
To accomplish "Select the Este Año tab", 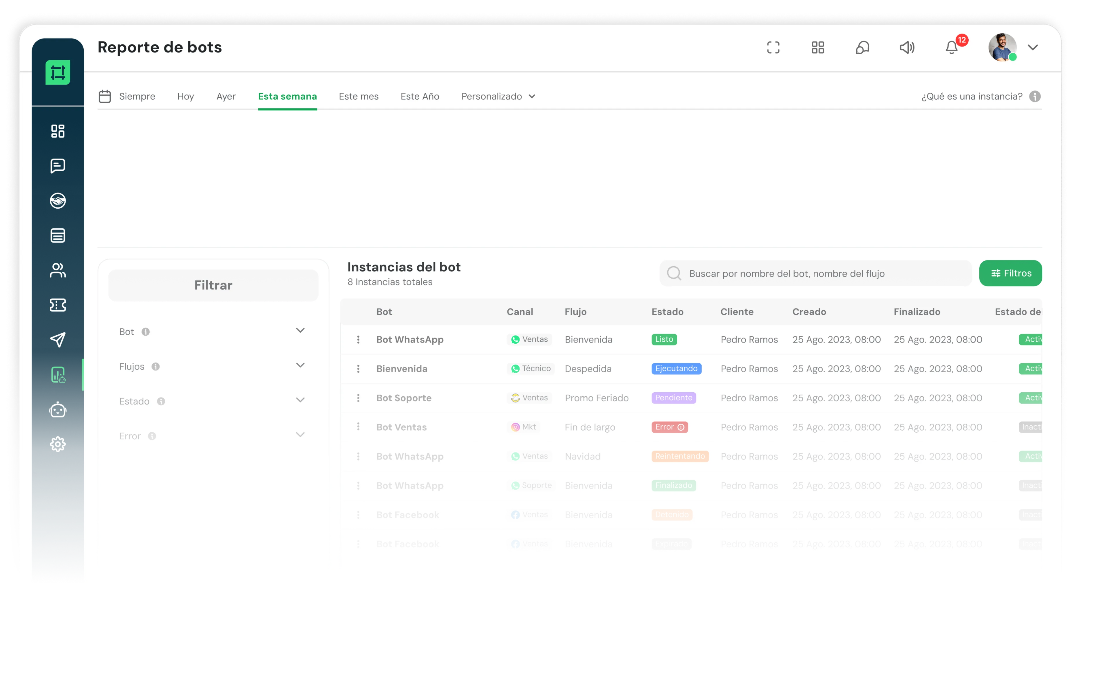I will tap(420, 96).
